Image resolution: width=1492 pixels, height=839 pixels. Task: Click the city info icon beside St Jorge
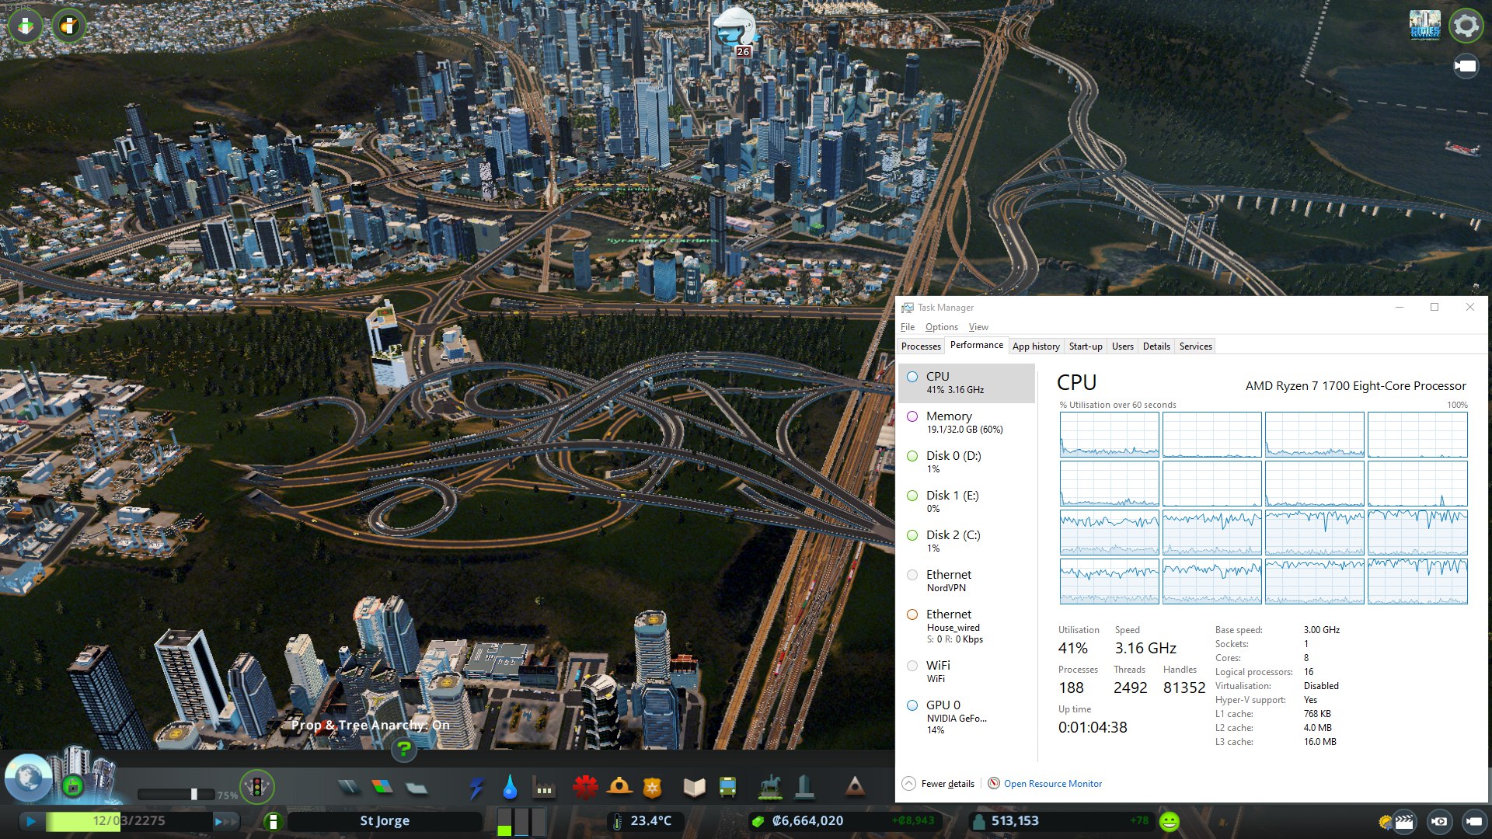click(x=273, y=821)
